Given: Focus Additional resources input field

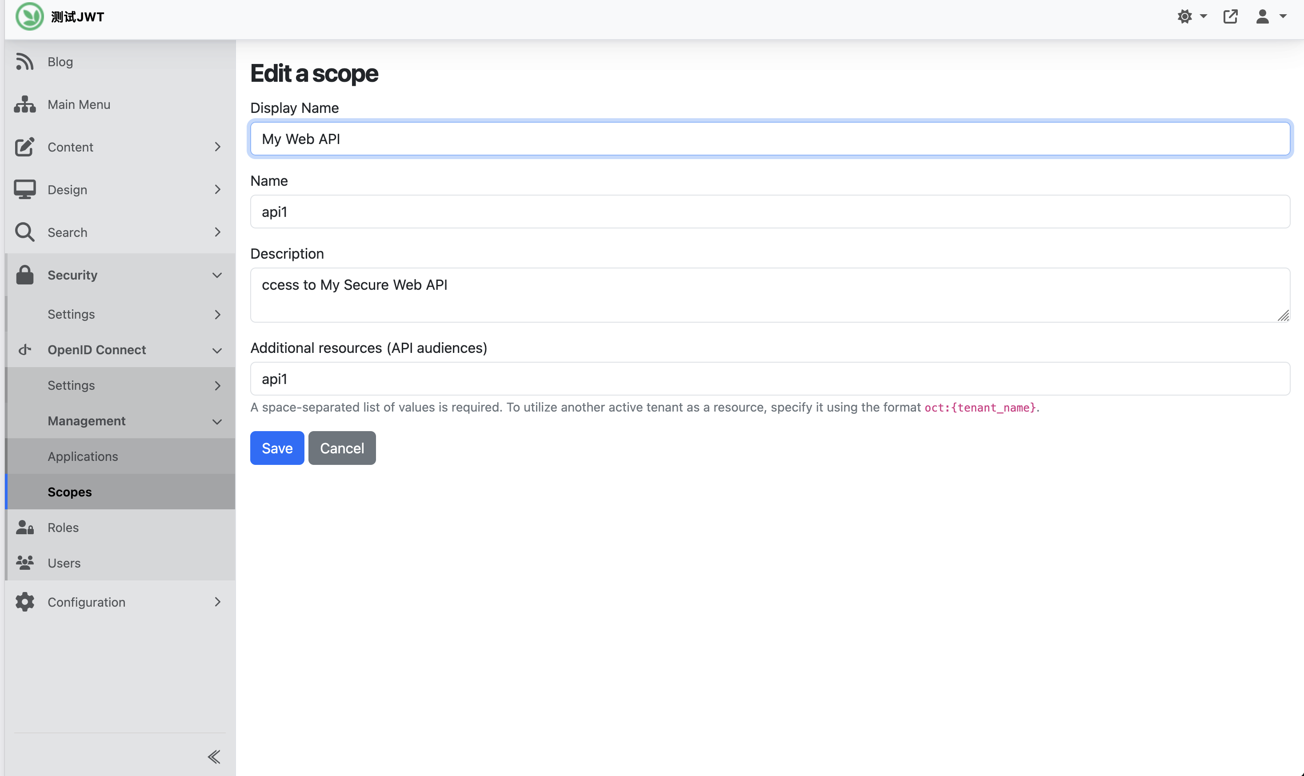Looking at the screenshot, I should pos(770,378).
